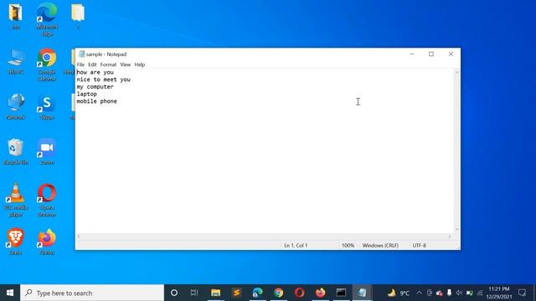Screen dimensions: 536x301
Task: Click the Windows (CRLF) status entry
Action: tap(380, 245)
